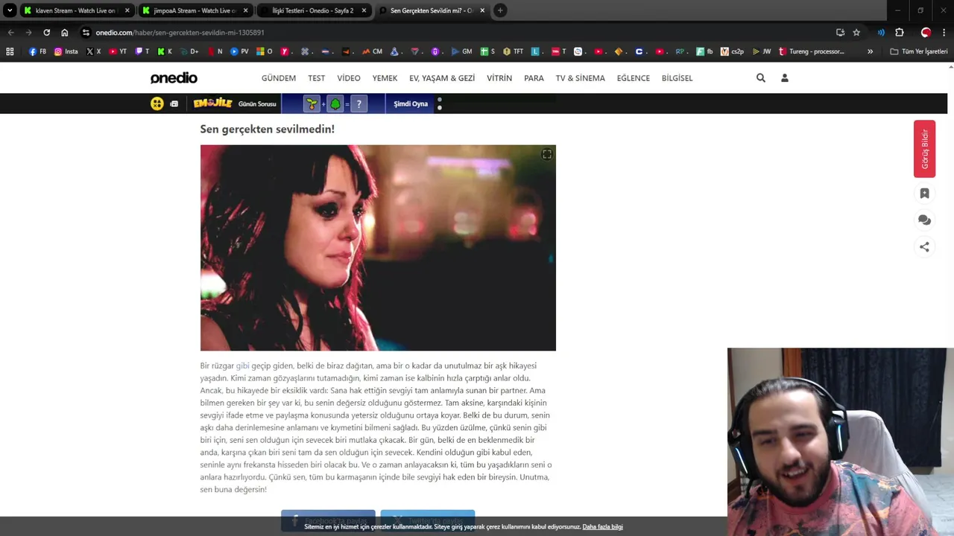Open the JW bookmark
This screenshot has width=954, height=536.
762,51
